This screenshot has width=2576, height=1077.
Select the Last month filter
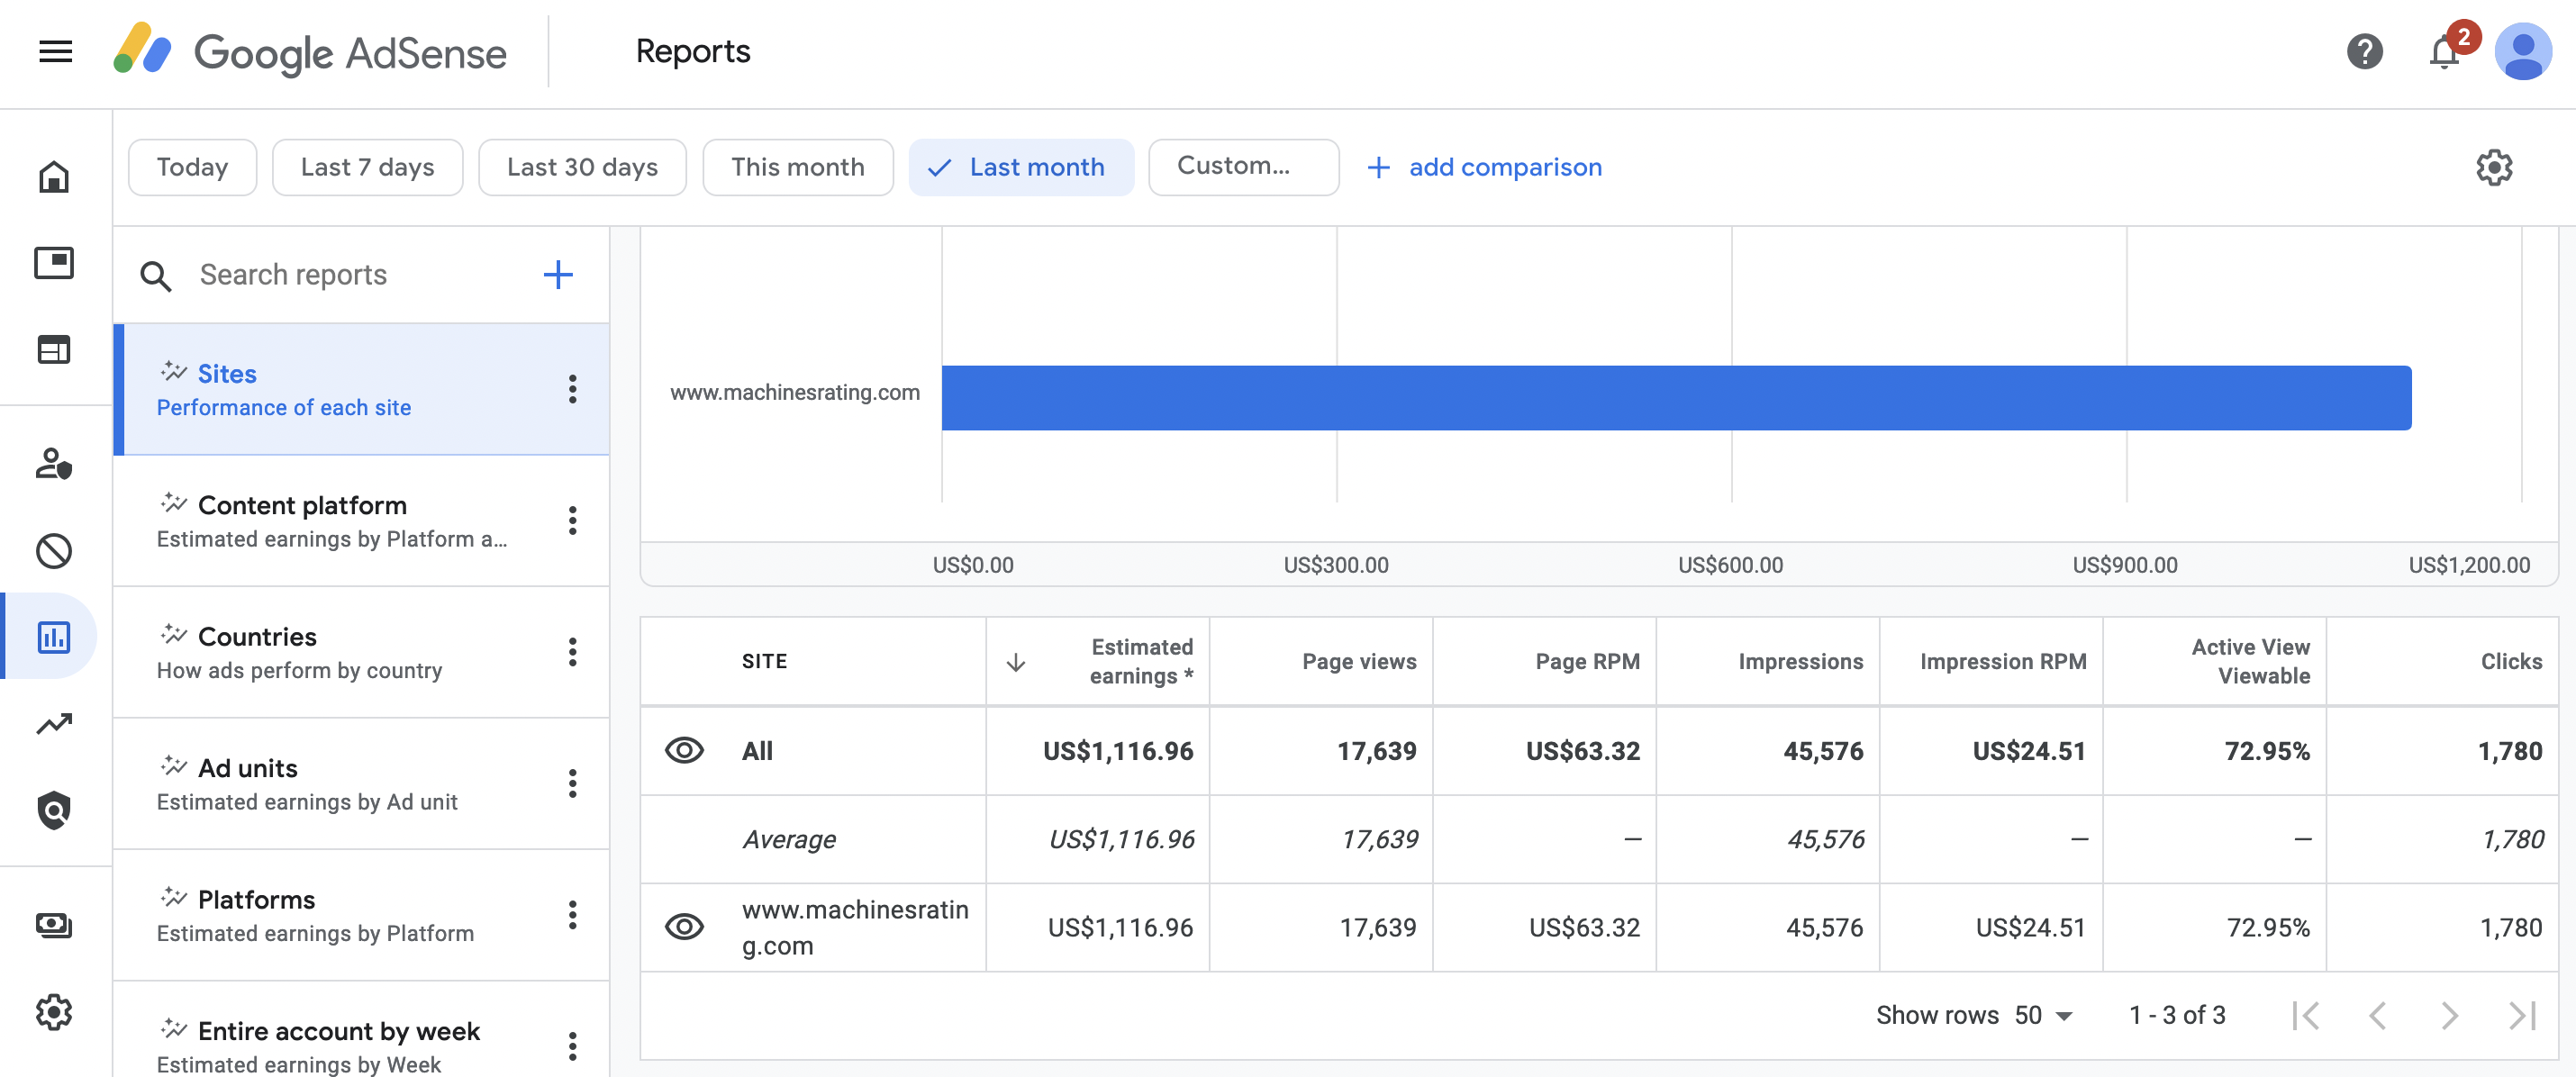click(x=1020, y=167)
